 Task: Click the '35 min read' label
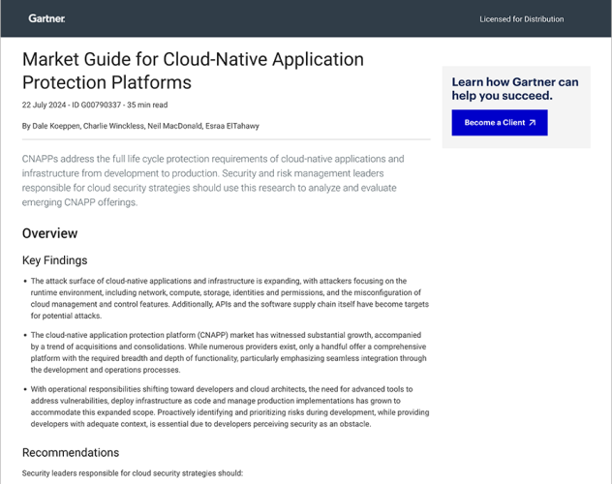(147, 105)
